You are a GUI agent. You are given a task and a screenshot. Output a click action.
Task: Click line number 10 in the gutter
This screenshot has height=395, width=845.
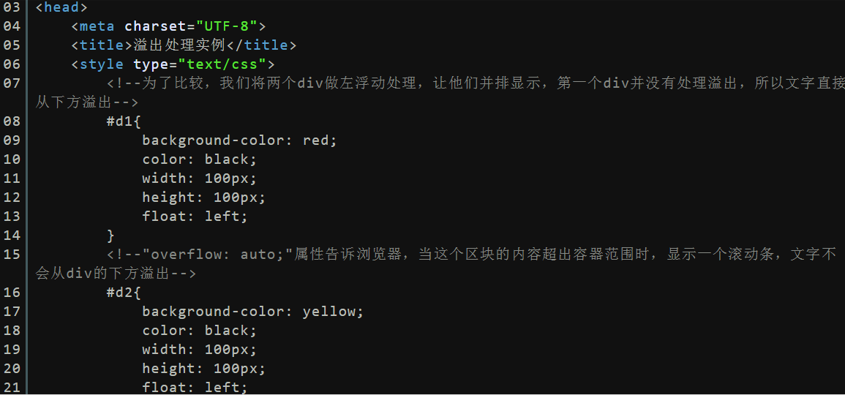(12, 159)
